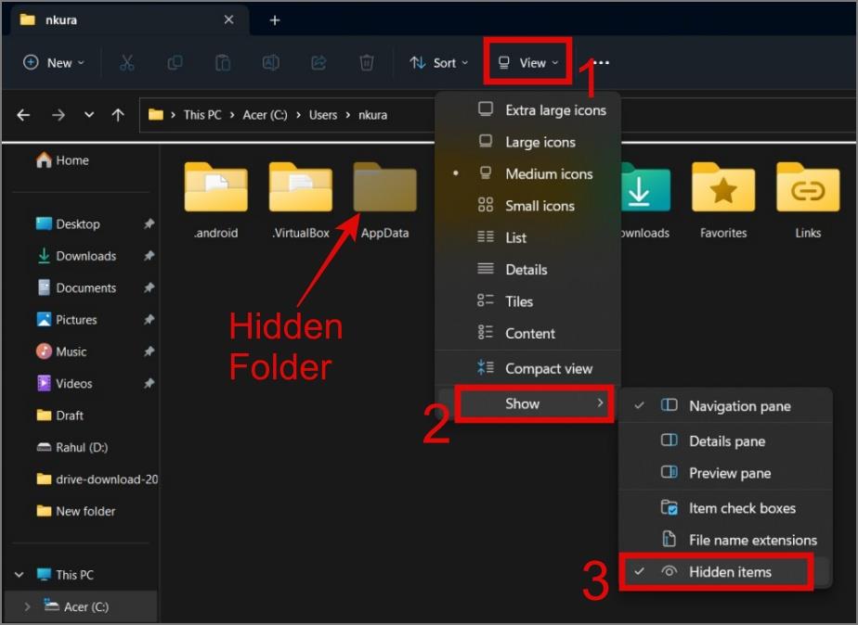Switch to Details view
The image size is (858, 625).
coord(528,269)
